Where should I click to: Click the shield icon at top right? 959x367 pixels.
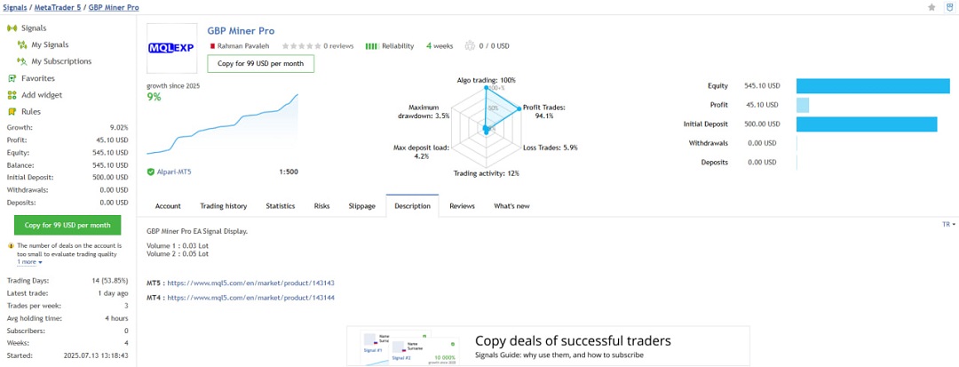[x=949, y=7]
